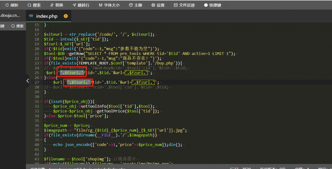Click the orange warning icon on index.php tab
332x169 pixels.
tap(66, 16)
